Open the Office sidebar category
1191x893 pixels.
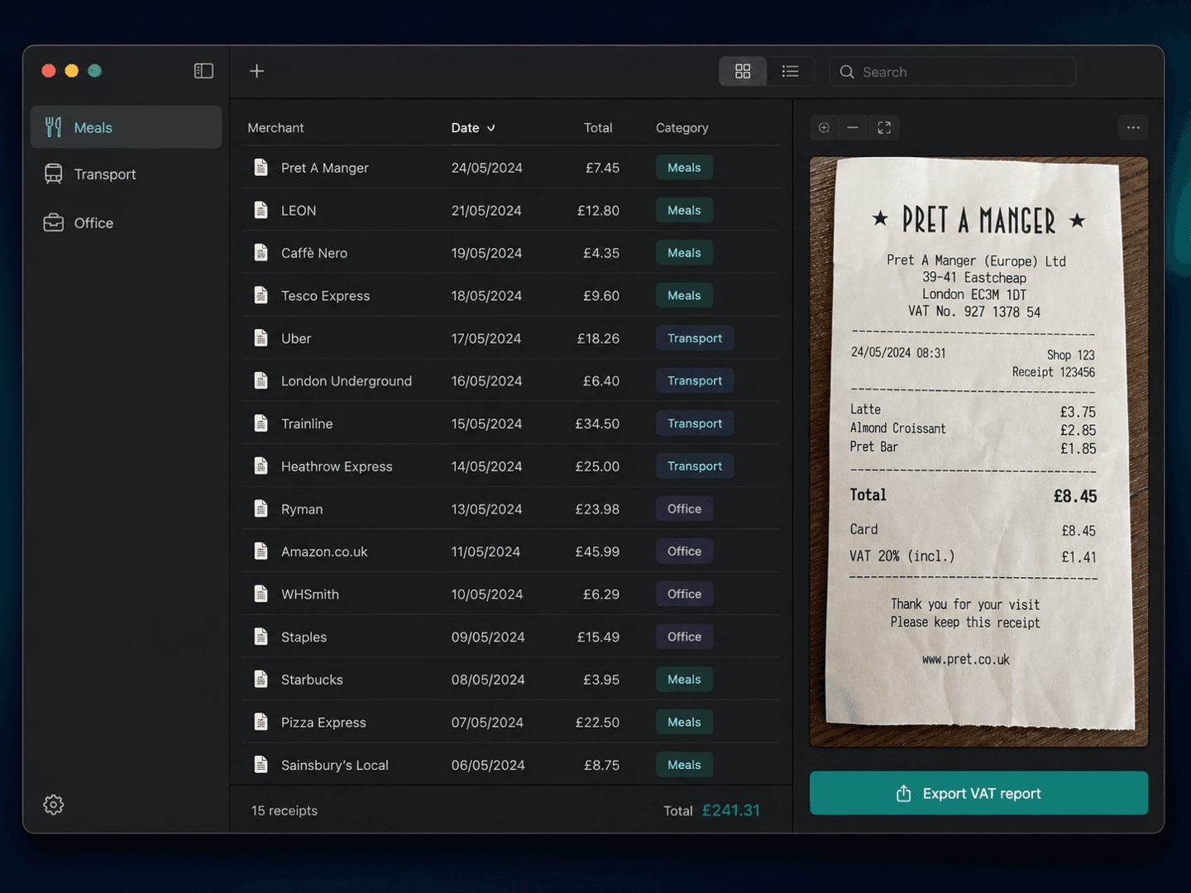[x=127, y=223]
